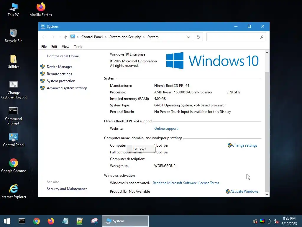This screenshot has width=302, height=227.
Task: Open Device Manager link
Action: [x=59, y=67]
